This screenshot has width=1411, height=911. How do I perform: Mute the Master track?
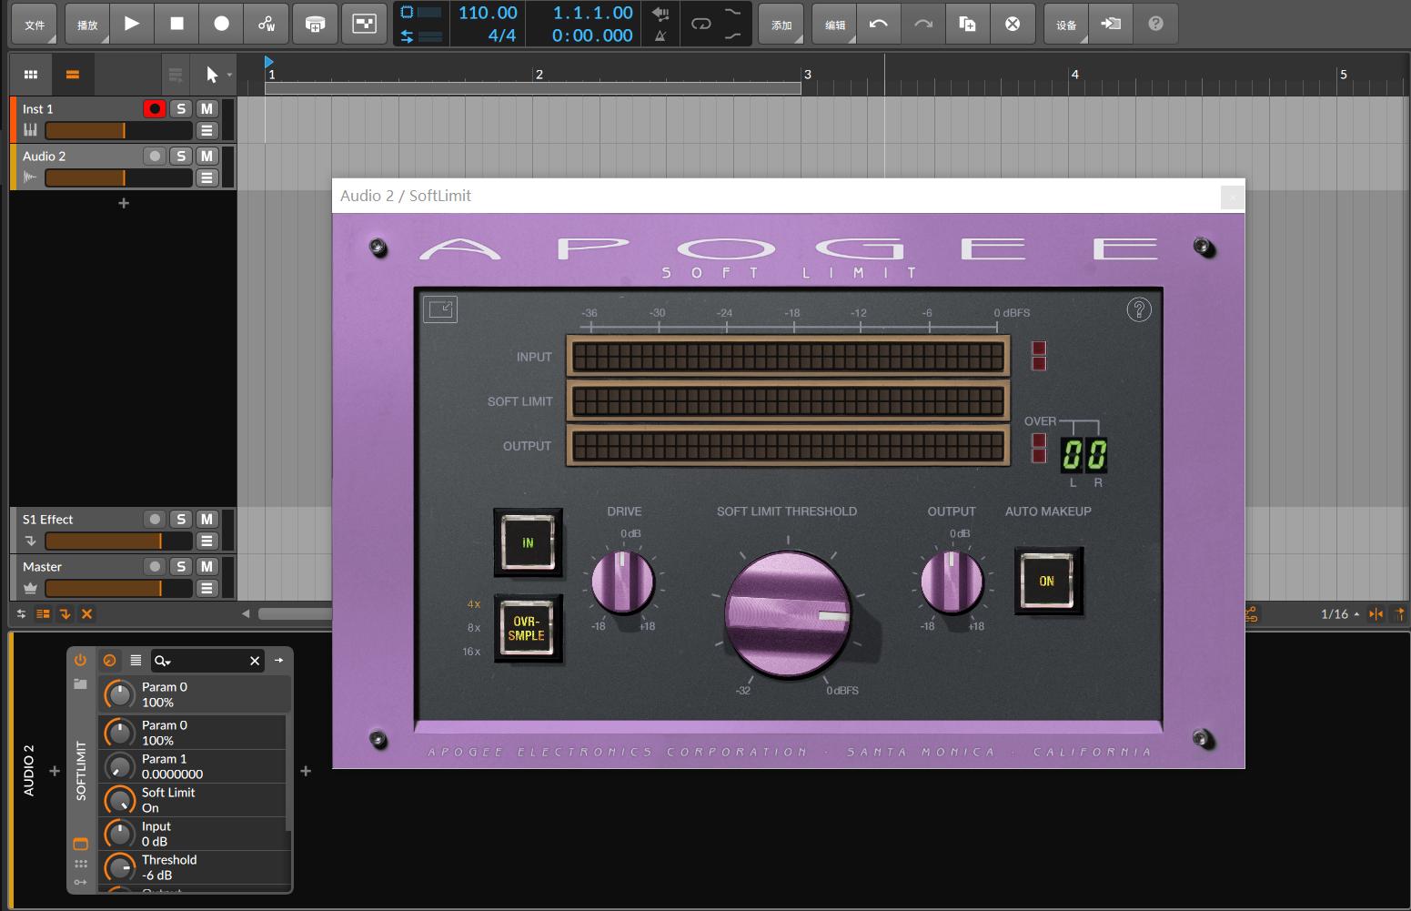[x=207, y=566]
